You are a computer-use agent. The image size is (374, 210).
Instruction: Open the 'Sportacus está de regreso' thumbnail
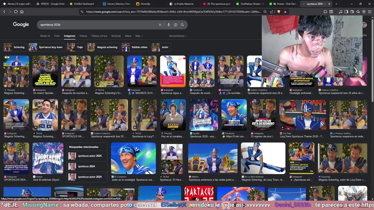point(263,115)
